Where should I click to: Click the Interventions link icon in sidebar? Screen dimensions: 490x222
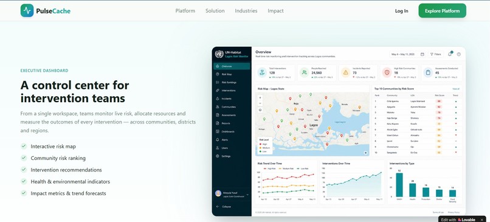218,91
